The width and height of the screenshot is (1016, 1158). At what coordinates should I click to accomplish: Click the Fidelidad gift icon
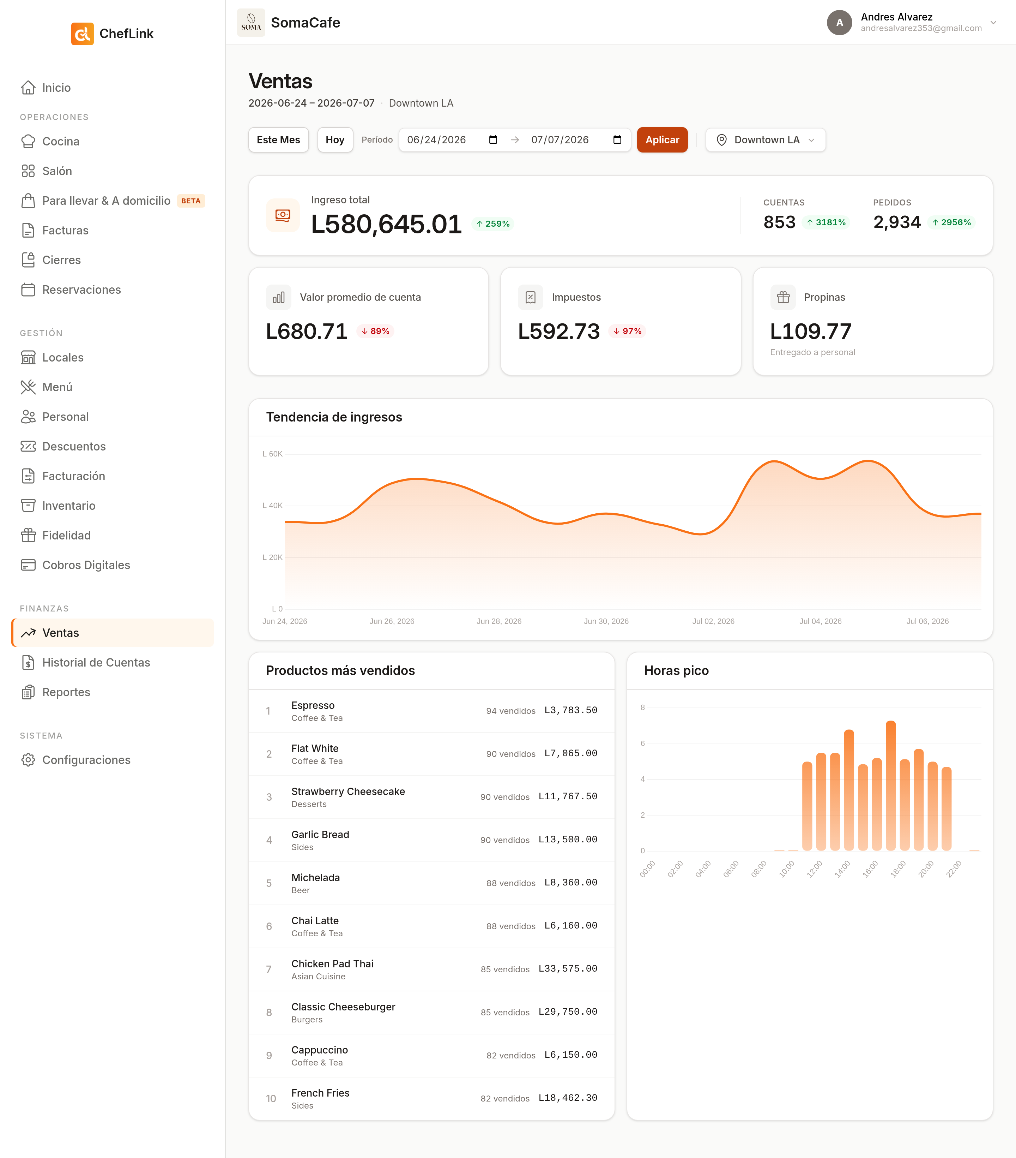(28, 535)
